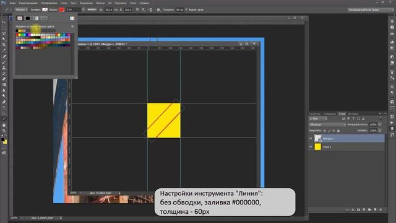
Task: Select the Line shape tool
Action: pyautogui.click(x=4, y=119)
